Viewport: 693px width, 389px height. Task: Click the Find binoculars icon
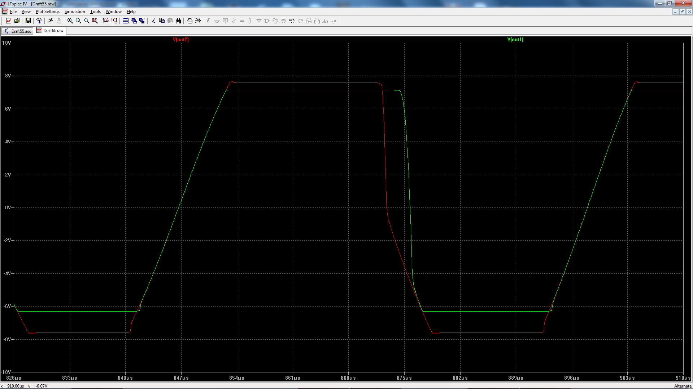click(x=178, y=21)
